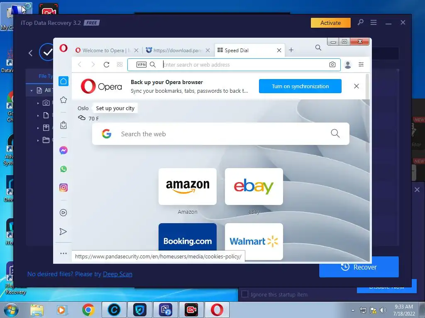Collapse the All file types tree node
The height and width of the screenshot is (318, 425).
point(32,91)
